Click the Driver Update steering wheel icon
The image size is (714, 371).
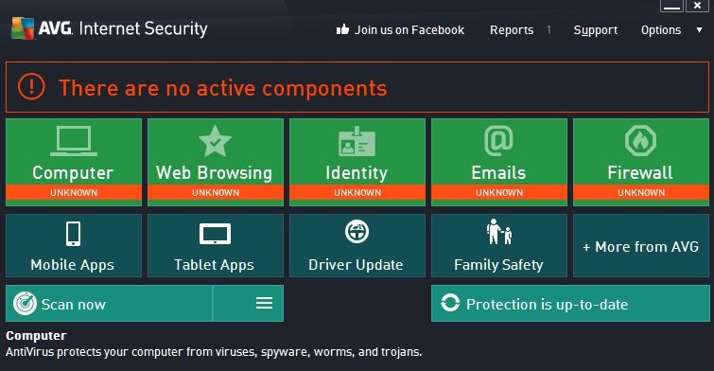point(357,232)
